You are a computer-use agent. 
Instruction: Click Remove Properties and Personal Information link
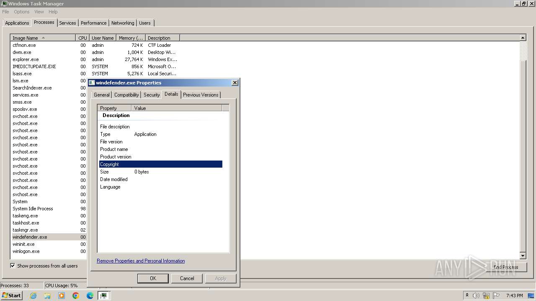(141, 261)
